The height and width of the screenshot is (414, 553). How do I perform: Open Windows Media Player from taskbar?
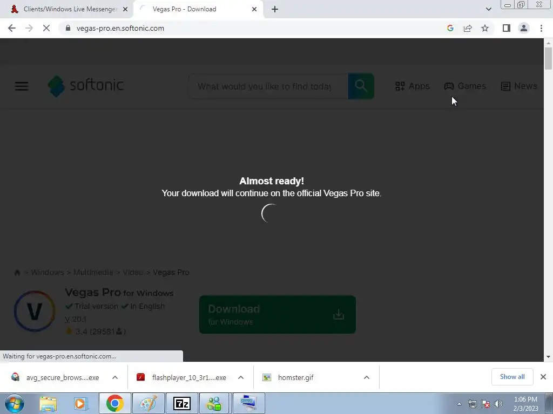coord(81,404)
